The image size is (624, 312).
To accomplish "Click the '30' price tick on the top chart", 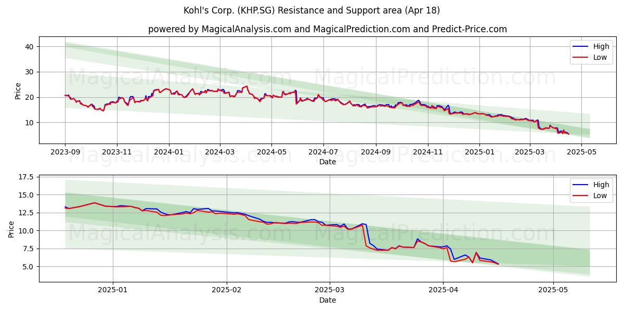I will coord(30,72).
